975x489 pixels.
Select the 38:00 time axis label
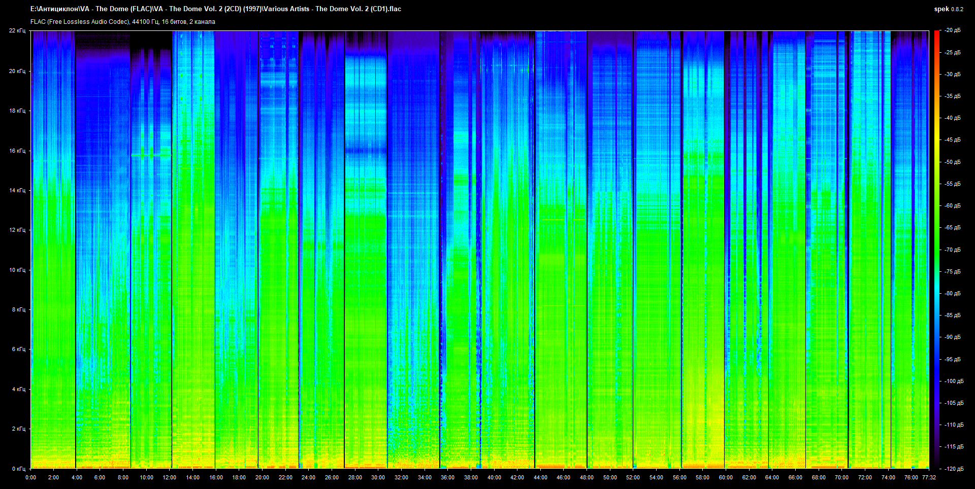coord(471,477)
